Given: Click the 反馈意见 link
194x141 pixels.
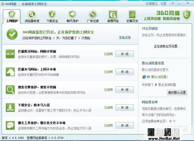Looking at the screenshot, I should (151, 4).
